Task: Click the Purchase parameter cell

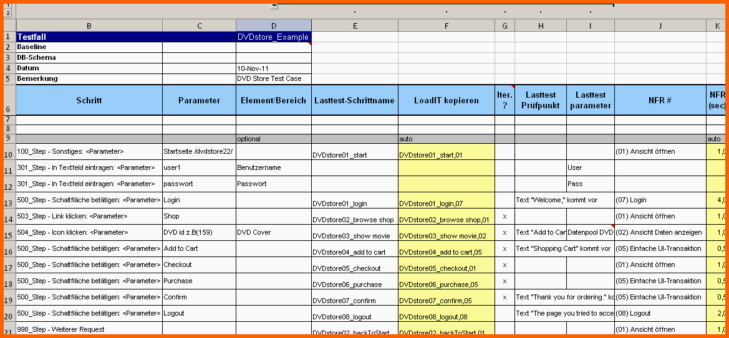Action: pyautogui.click(x=200, y=281)
